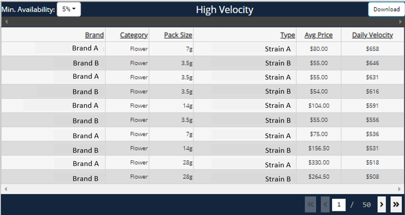Click the Download button
Viewport: 405px width, 215px height.
[x=386, y=9]
